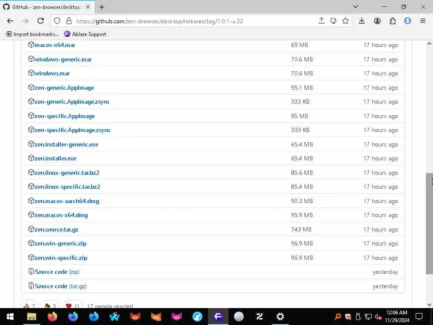Click the share page icon in address bar
The height and width of the screenshot is (325, 433).
(x=321, y=21)
